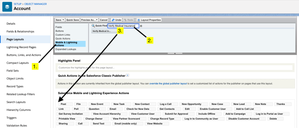Select the Check for New Data action
This screenshot has height=128, width=299.
[x=140, y=109]
